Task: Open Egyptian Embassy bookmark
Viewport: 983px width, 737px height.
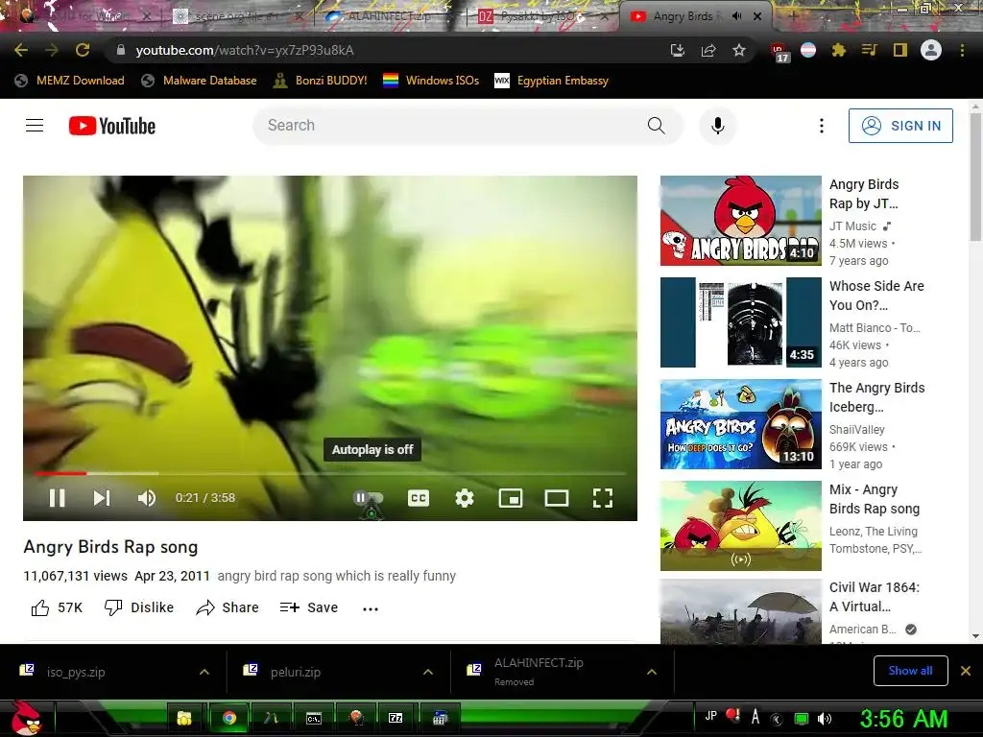Action: [x=552, y=81]
